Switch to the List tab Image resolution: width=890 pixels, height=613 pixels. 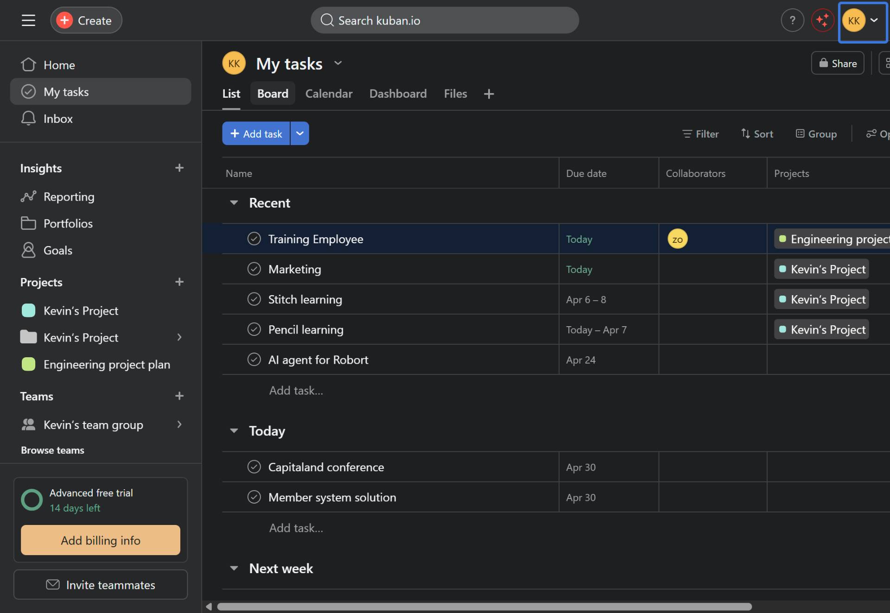click(x=231, y=94)
